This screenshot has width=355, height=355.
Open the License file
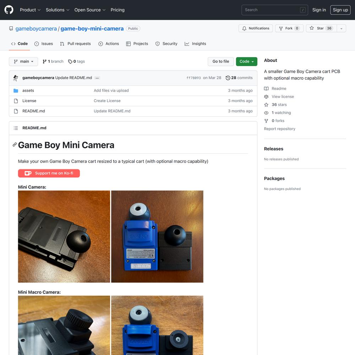pos(29,101)
